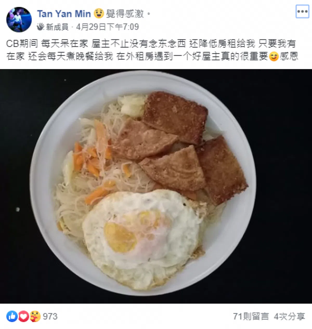Image resolution: width=312 pixels, height=329 pixels.
Task: Click the blue Like reaction icon
Action: point(12,316)
